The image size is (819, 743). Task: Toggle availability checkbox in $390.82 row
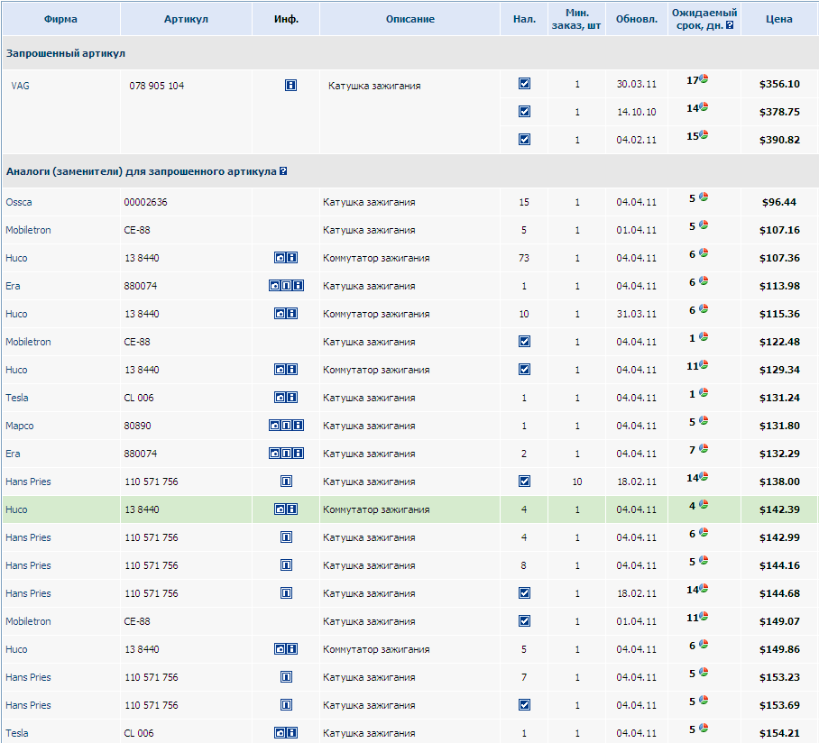point(524,140)
